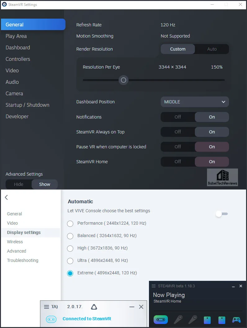Turn SteamVR Always on Top On
The height and width of the screenshot is (328, 247).
[212, 132]
